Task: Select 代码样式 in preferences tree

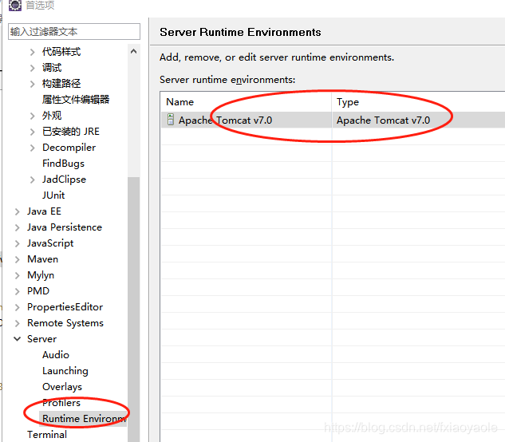Action: pos(61,52)
